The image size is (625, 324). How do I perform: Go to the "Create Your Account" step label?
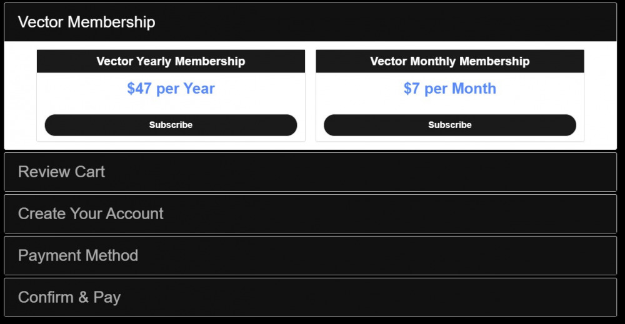click(x=91, y=214)
